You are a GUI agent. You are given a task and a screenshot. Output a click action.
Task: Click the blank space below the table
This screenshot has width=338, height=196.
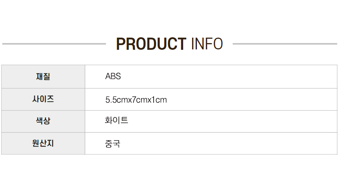[169, 175]
